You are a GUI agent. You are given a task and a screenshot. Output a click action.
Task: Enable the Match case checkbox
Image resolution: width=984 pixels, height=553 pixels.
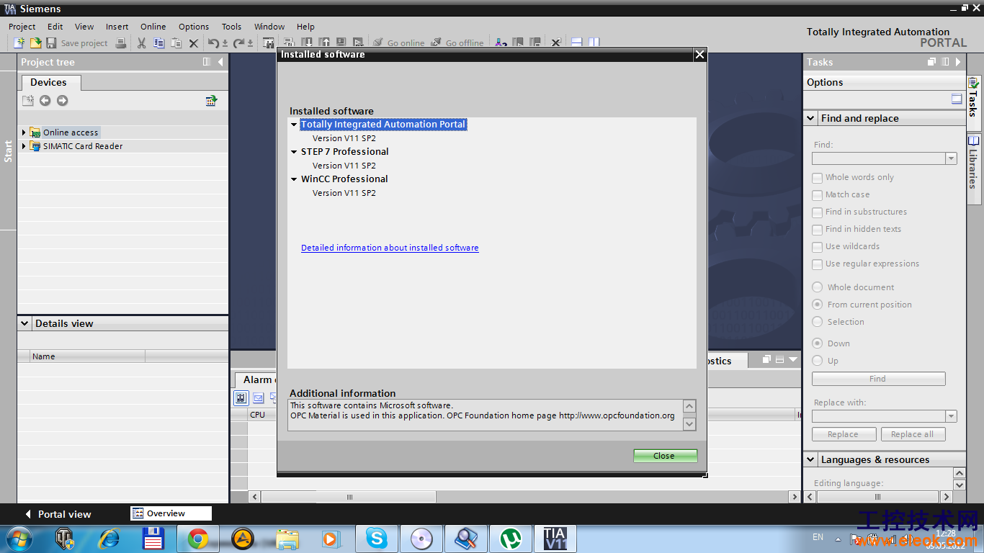coord(817,195)
